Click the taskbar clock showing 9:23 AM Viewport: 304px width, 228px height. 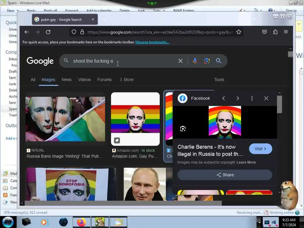pos(289,222)
